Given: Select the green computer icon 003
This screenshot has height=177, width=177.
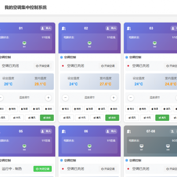Looking at the screenshot, I should click(154, 43).
